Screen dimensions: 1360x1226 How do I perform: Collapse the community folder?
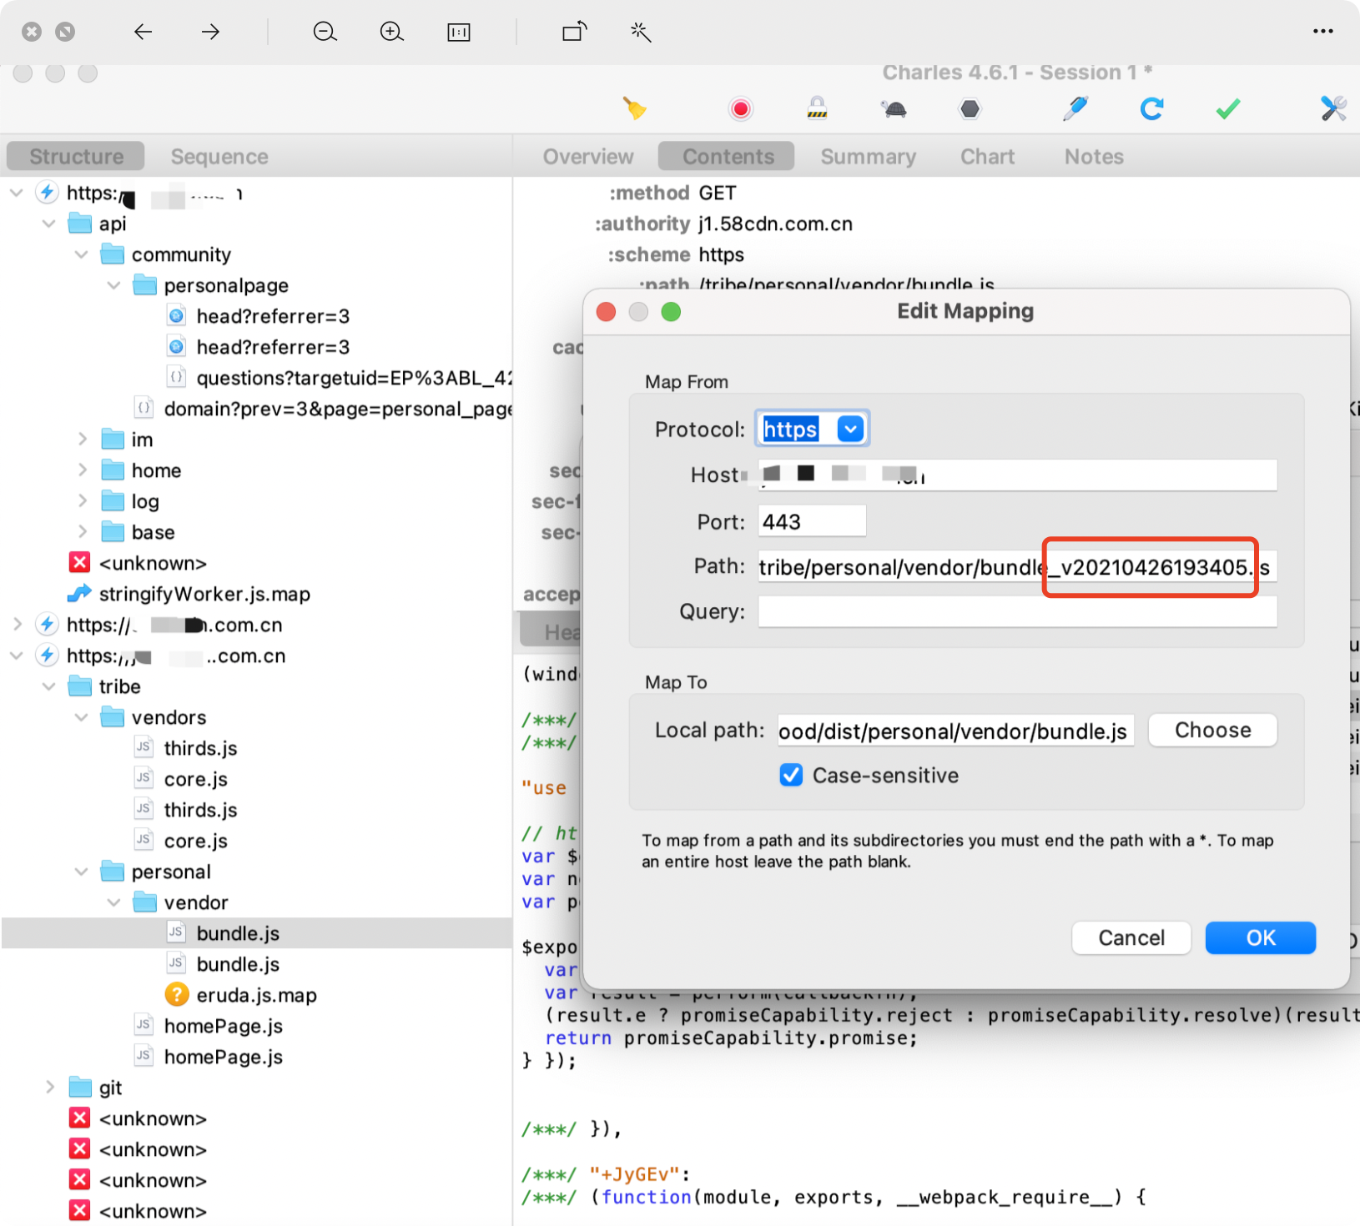click(x=82, y=254)
